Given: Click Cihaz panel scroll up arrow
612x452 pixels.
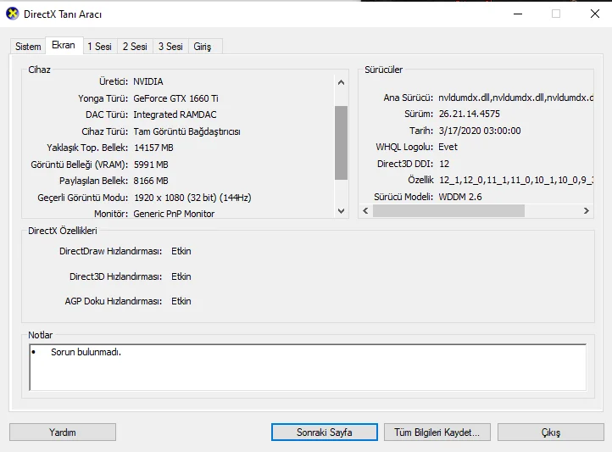Looking at the screenshot, I should (x=341, y=82).
